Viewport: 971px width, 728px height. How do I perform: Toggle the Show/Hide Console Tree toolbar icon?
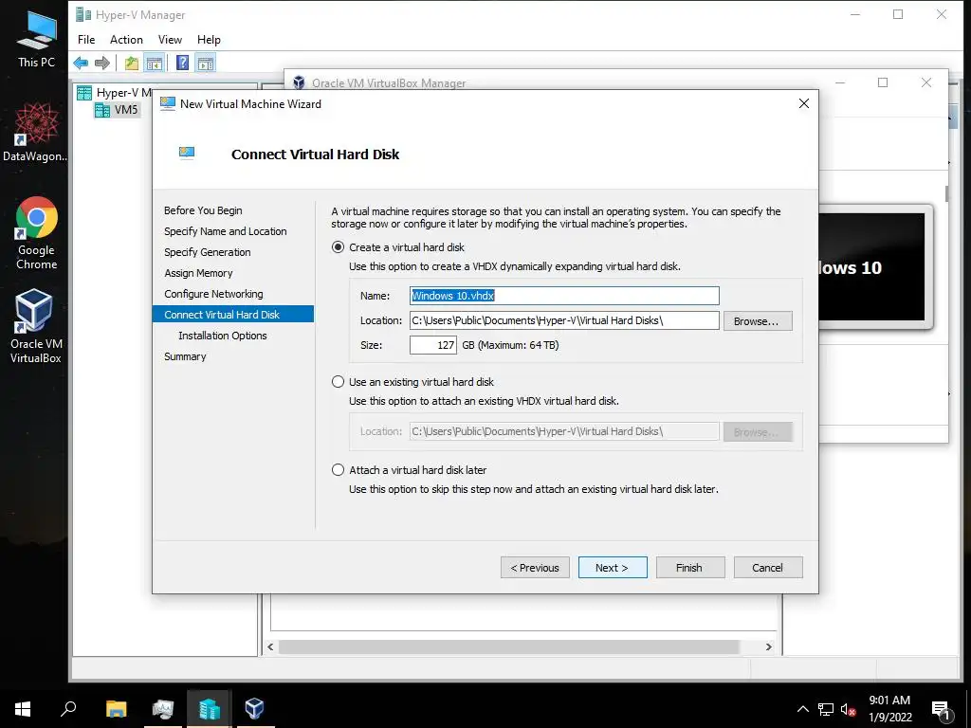point(155,63)
